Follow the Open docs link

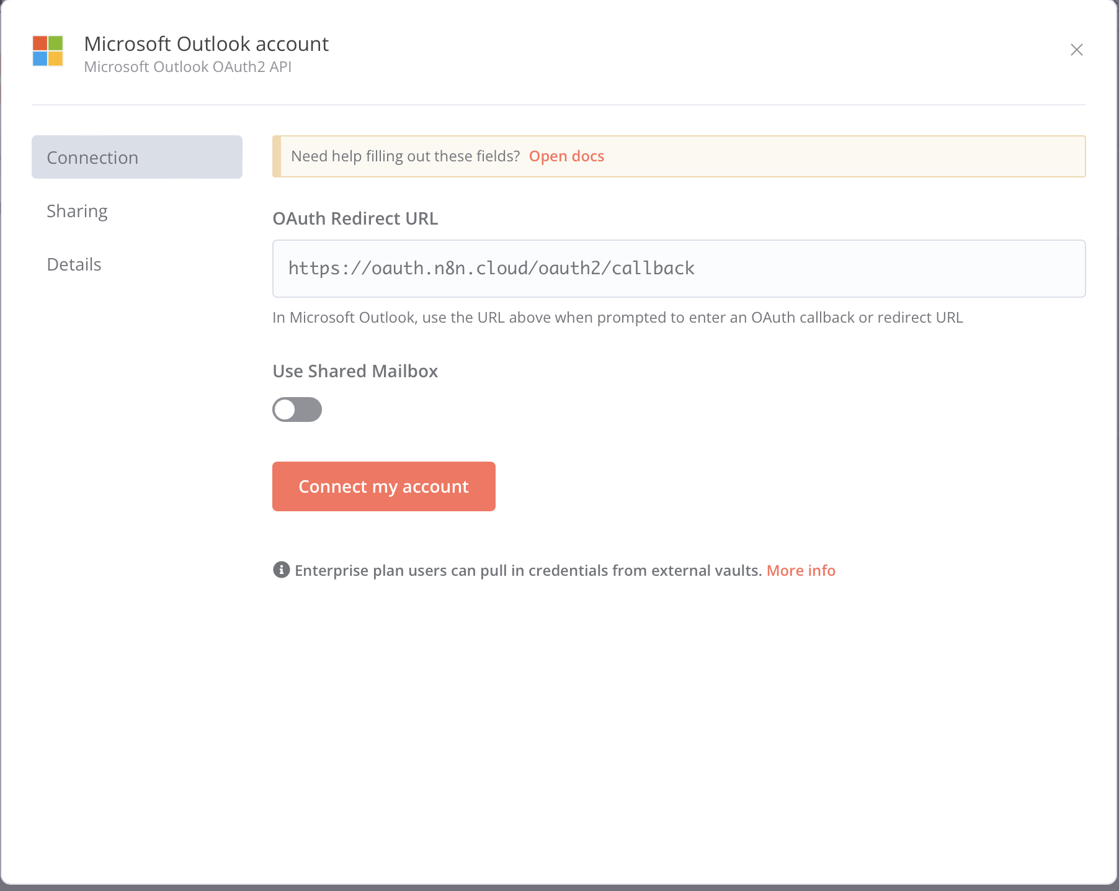566,156
